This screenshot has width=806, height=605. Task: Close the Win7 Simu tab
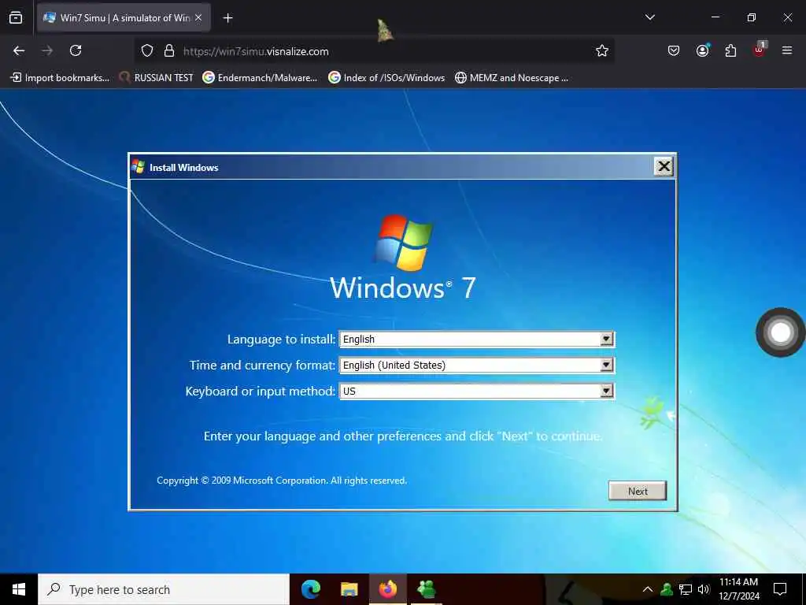click(x=198, y=17)
